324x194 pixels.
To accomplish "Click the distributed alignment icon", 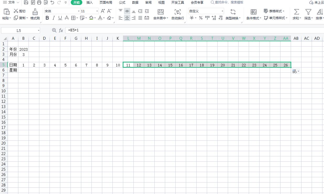I will coord(147,18).
